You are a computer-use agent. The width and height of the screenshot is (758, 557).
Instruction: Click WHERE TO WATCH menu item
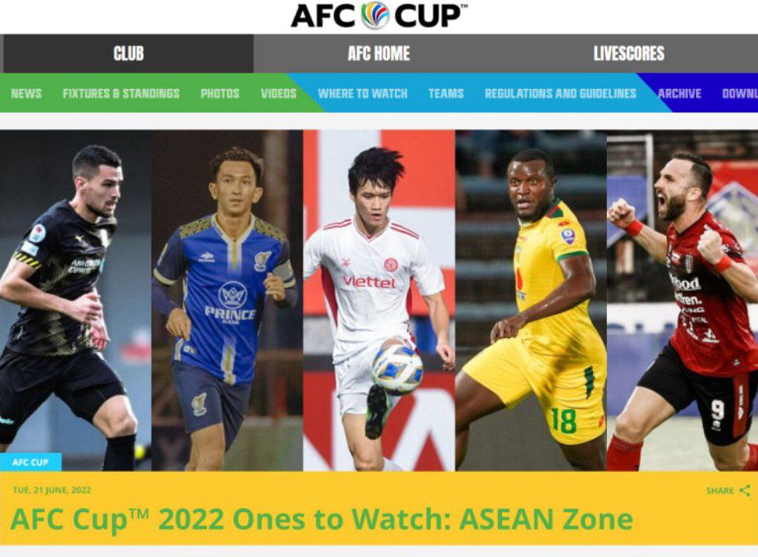click(x=362, y=94)
